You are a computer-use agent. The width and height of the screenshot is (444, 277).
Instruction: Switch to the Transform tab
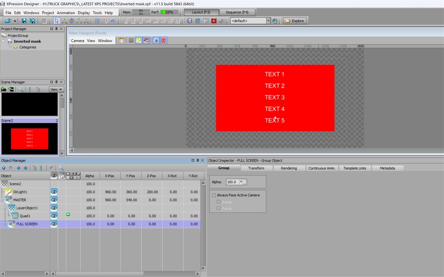coord(256,168)
